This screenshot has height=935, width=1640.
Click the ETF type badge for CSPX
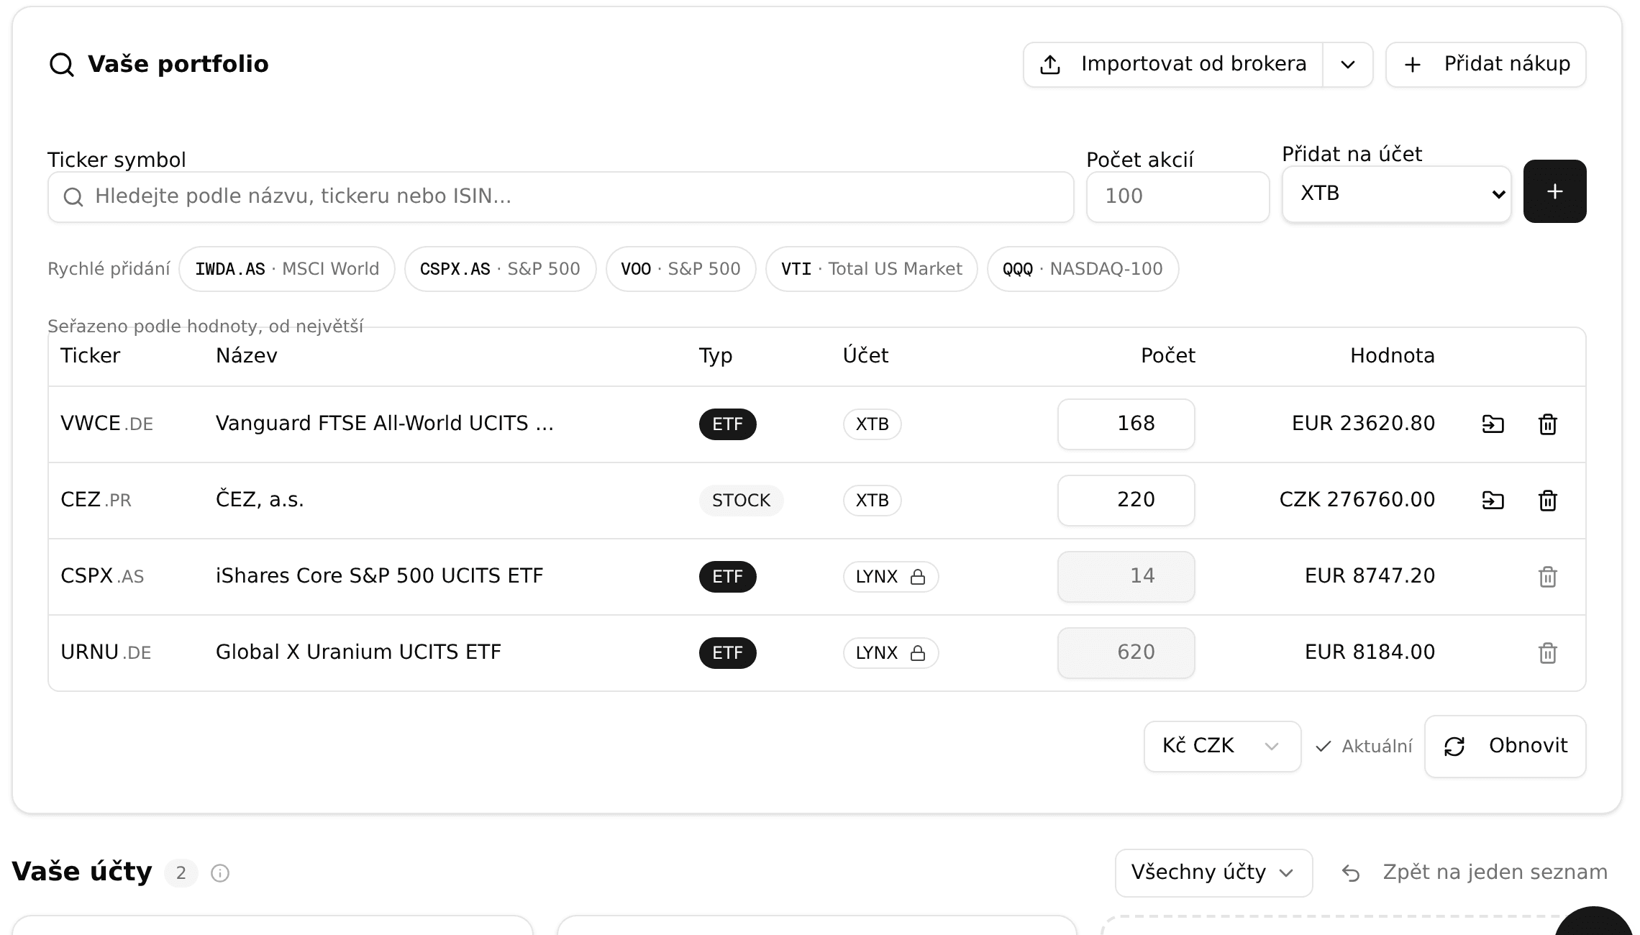tap(728, 577)
